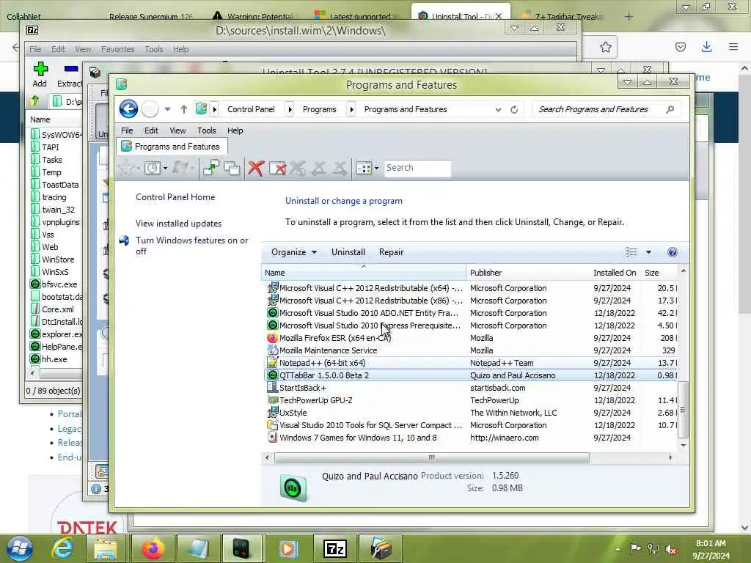Open the Favorites menu in 7-Zip
The image size is (751, 563).
[118, 49]
